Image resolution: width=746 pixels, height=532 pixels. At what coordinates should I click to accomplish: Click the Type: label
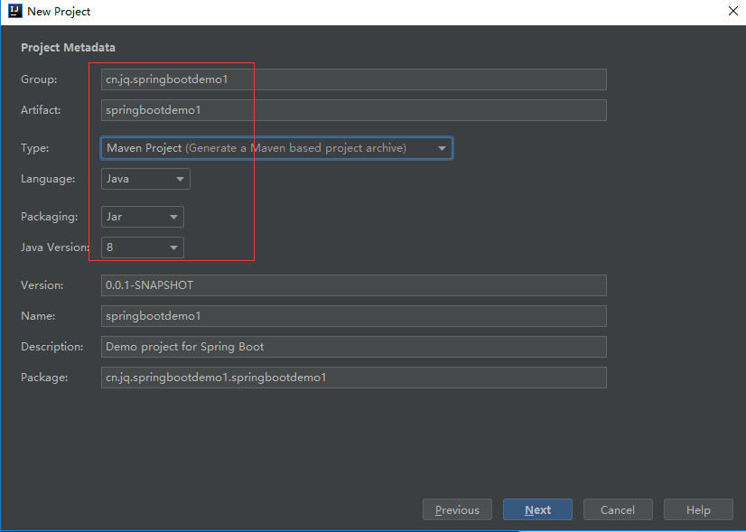(34, 148)
